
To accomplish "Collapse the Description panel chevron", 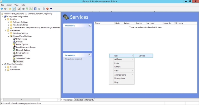I will pos(90,55).
